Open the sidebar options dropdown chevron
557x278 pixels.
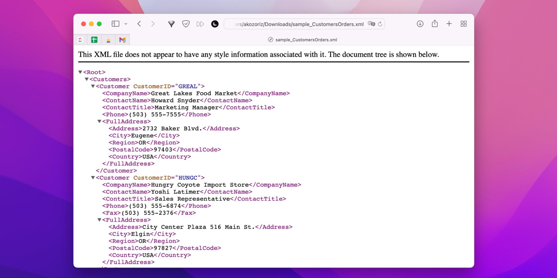[x=126, y=24]
